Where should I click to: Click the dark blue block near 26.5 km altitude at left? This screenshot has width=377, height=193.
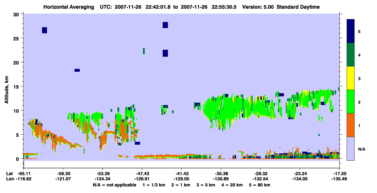coord(44,30)
